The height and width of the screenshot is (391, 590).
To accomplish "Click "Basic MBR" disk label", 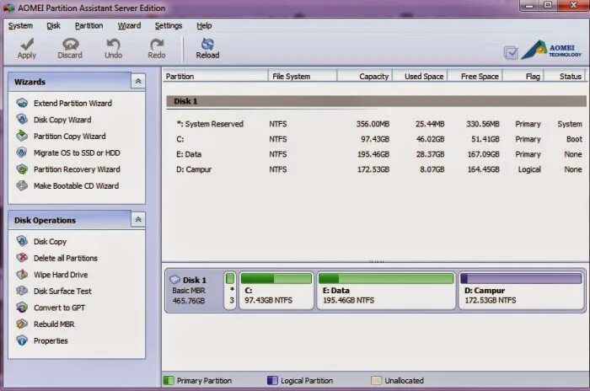I will point(189,291).
